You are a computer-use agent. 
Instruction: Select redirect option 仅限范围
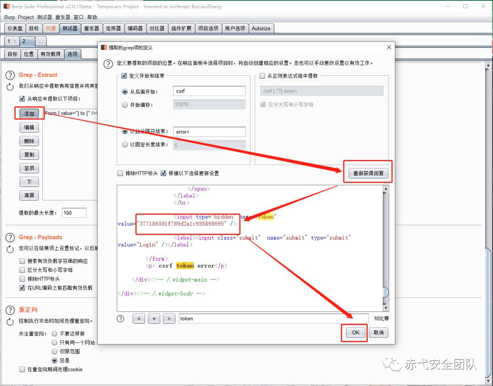coord(54,351)
